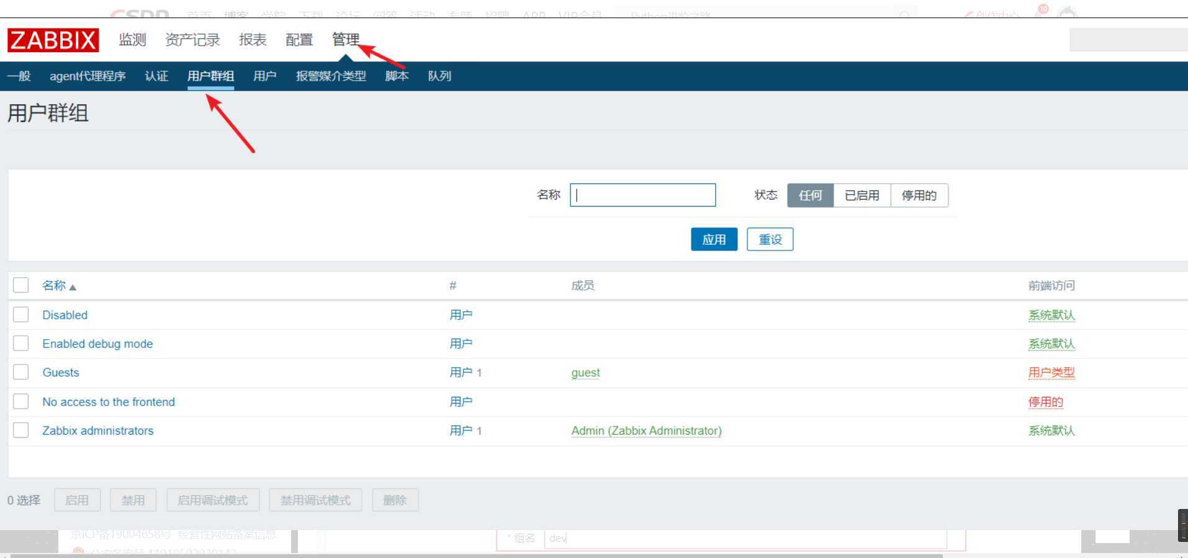Open the 报表 menu
1188x558 pixels.
253,40
